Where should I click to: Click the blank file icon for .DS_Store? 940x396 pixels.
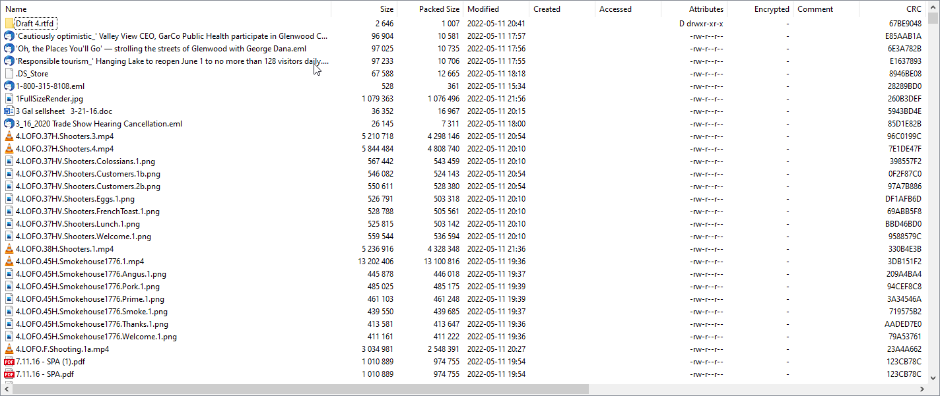[x=9, y=74]
